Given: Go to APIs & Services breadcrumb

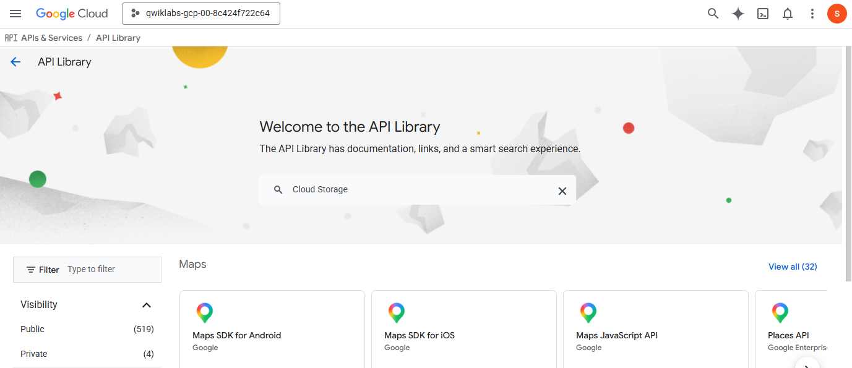Looking at the screenshot, I should pyautogui.click(x=51, y=38).
